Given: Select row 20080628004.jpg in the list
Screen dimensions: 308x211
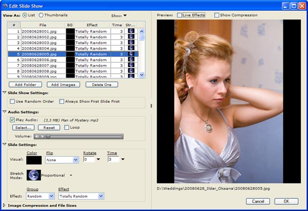Looking at the screenshot, I should click(x=73, y=48).
